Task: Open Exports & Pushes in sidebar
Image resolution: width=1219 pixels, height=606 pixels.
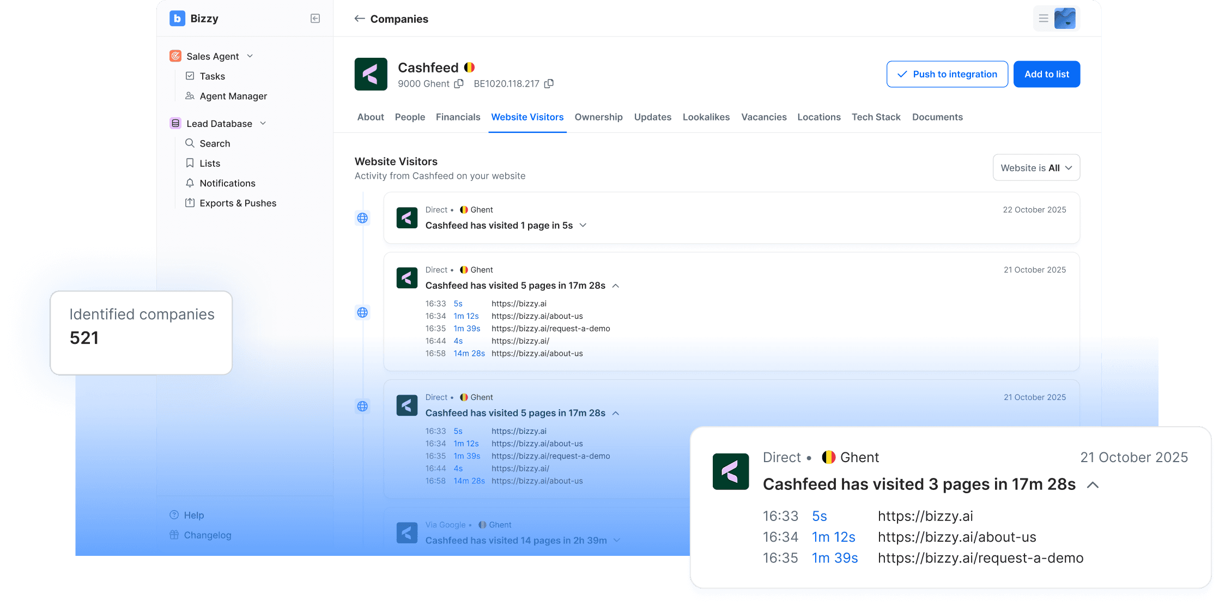Action: point(238,203)
